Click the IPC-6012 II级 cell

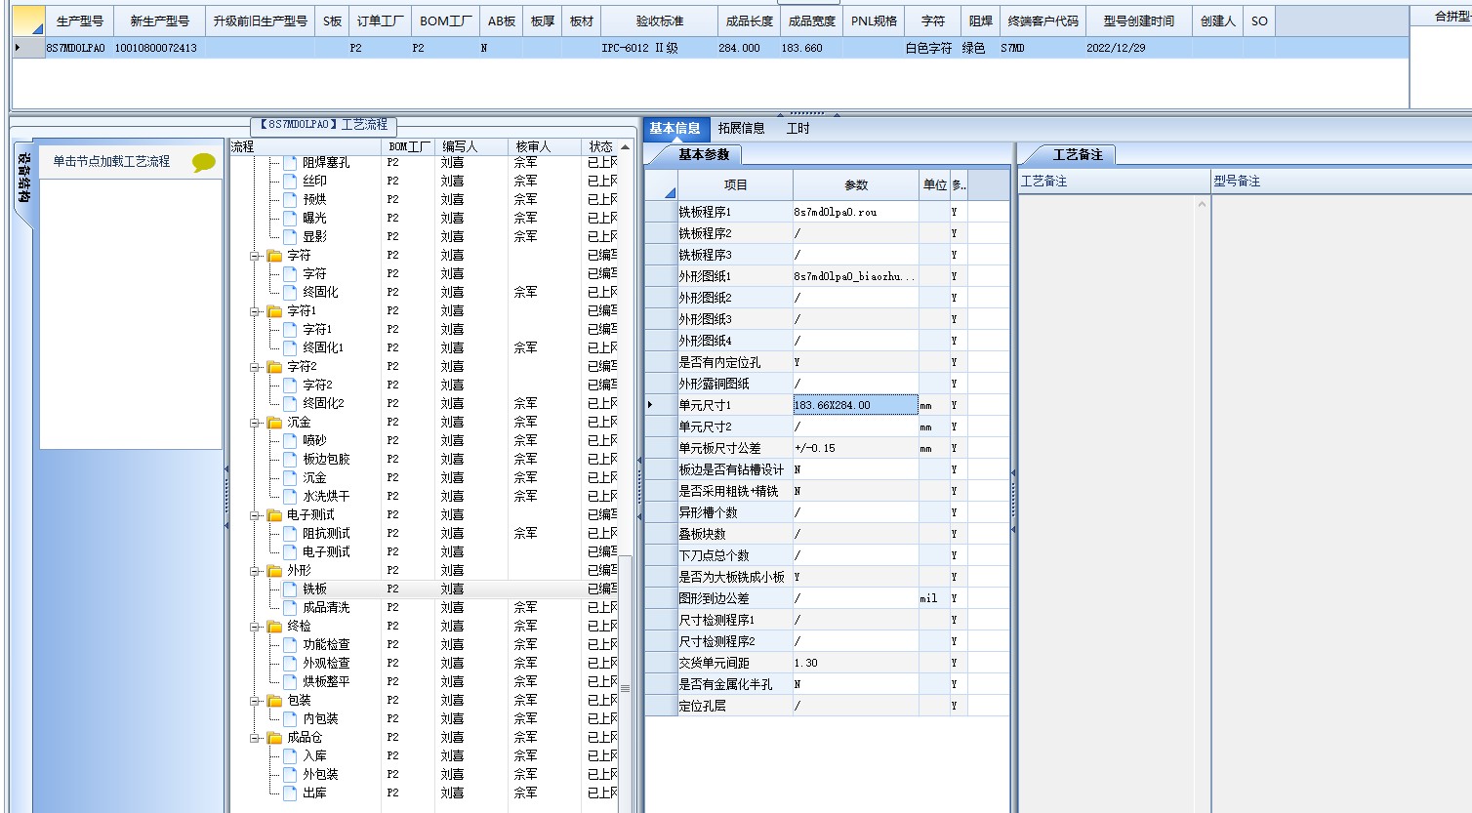659,48
